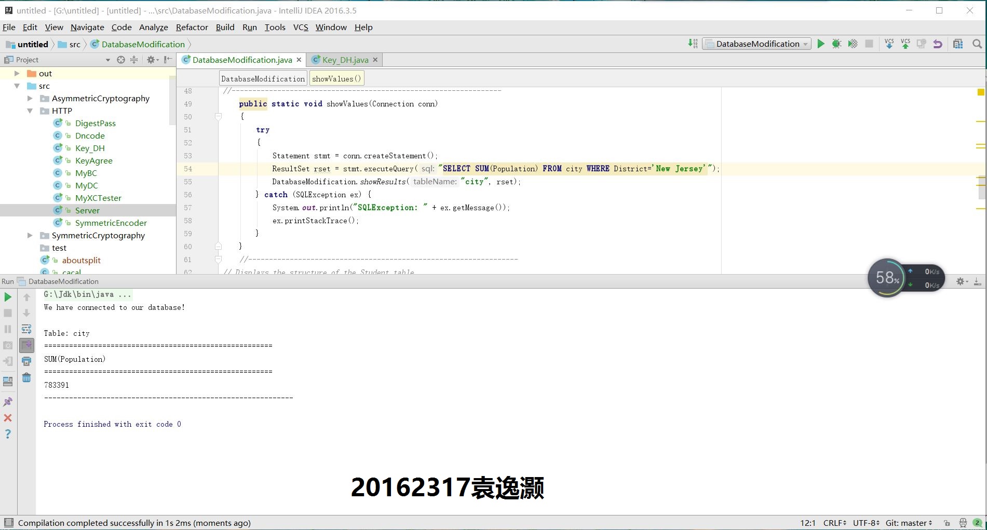Viewport: 987px width, 530px height.
Task: Open Server class in Project tree
Action: [x=87, y=210]
